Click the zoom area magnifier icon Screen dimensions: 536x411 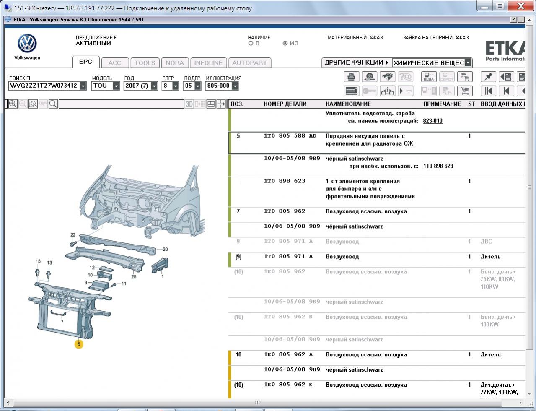point(33,104)
